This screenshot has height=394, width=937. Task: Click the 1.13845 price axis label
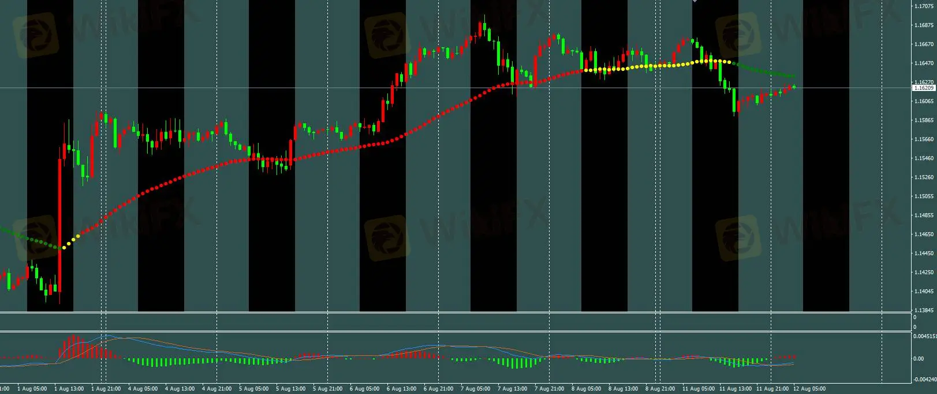tap(924, 310)
